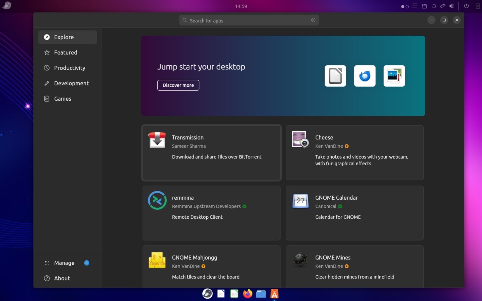Screen dimensions: 482x301
Task: Click the verified checkmark beside Canonical
Action: tap(340, 206)
